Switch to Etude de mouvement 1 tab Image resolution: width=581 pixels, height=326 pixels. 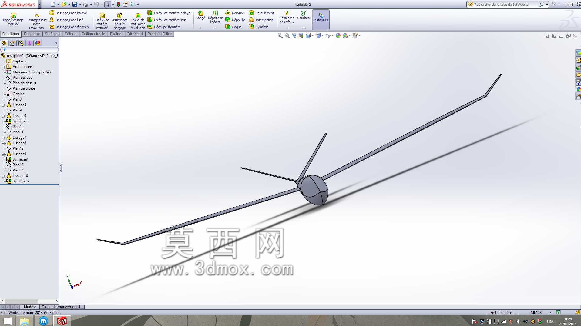62,307
